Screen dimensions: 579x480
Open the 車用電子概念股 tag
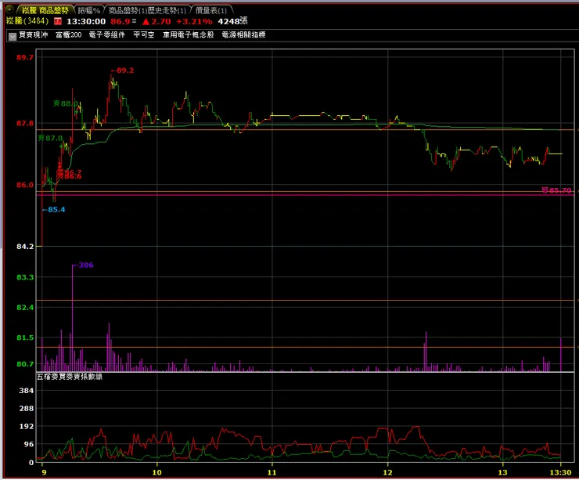point(189,34)
